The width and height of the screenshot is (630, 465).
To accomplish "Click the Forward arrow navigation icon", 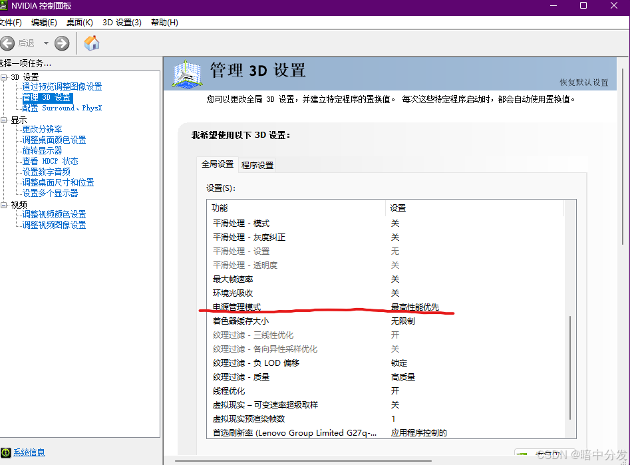I will pyautogui.click(x=62, y=43).
